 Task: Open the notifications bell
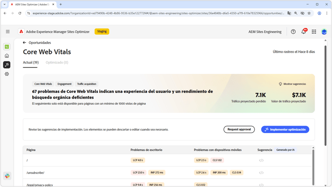tap(304, 31)
